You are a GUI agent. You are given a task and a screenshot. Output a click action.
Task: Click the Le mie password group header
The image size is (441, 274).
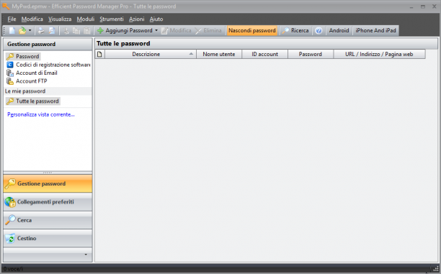pos(48,91)
